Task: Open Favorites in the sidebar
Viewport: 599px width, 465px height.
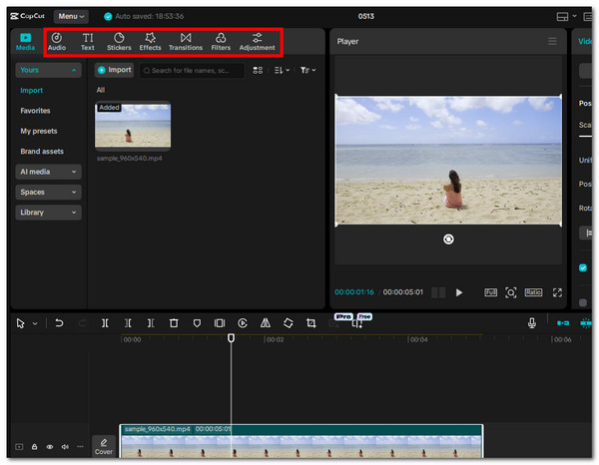Action: point(35,111)
